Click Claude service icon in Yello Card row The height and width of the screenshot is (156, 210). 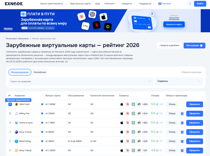point(127,104)
